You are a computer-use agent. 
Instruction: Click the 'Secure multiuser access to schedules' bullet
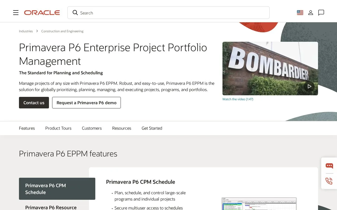tap(148, 208)
